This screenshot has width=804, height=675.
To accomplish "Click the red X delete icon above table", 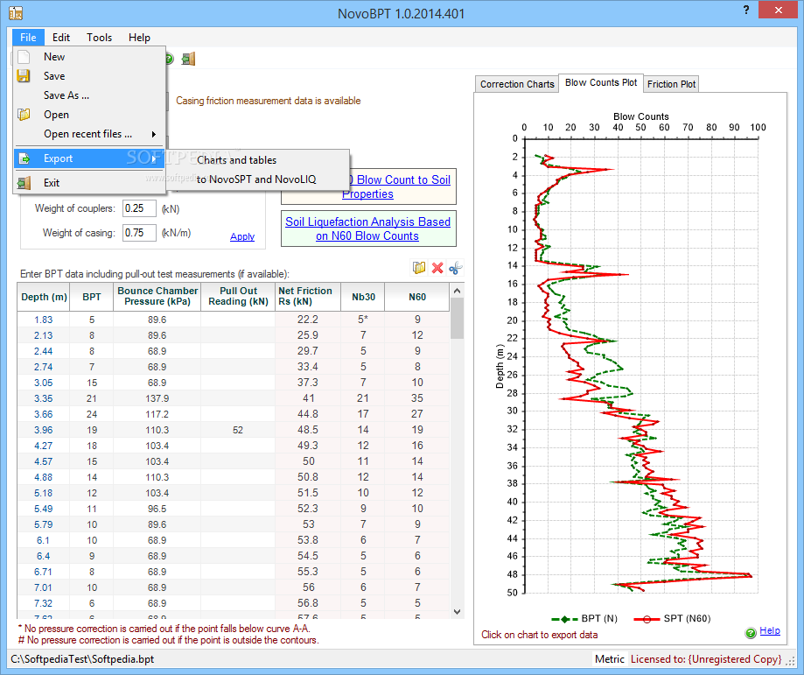I will [x=437, y=267].
